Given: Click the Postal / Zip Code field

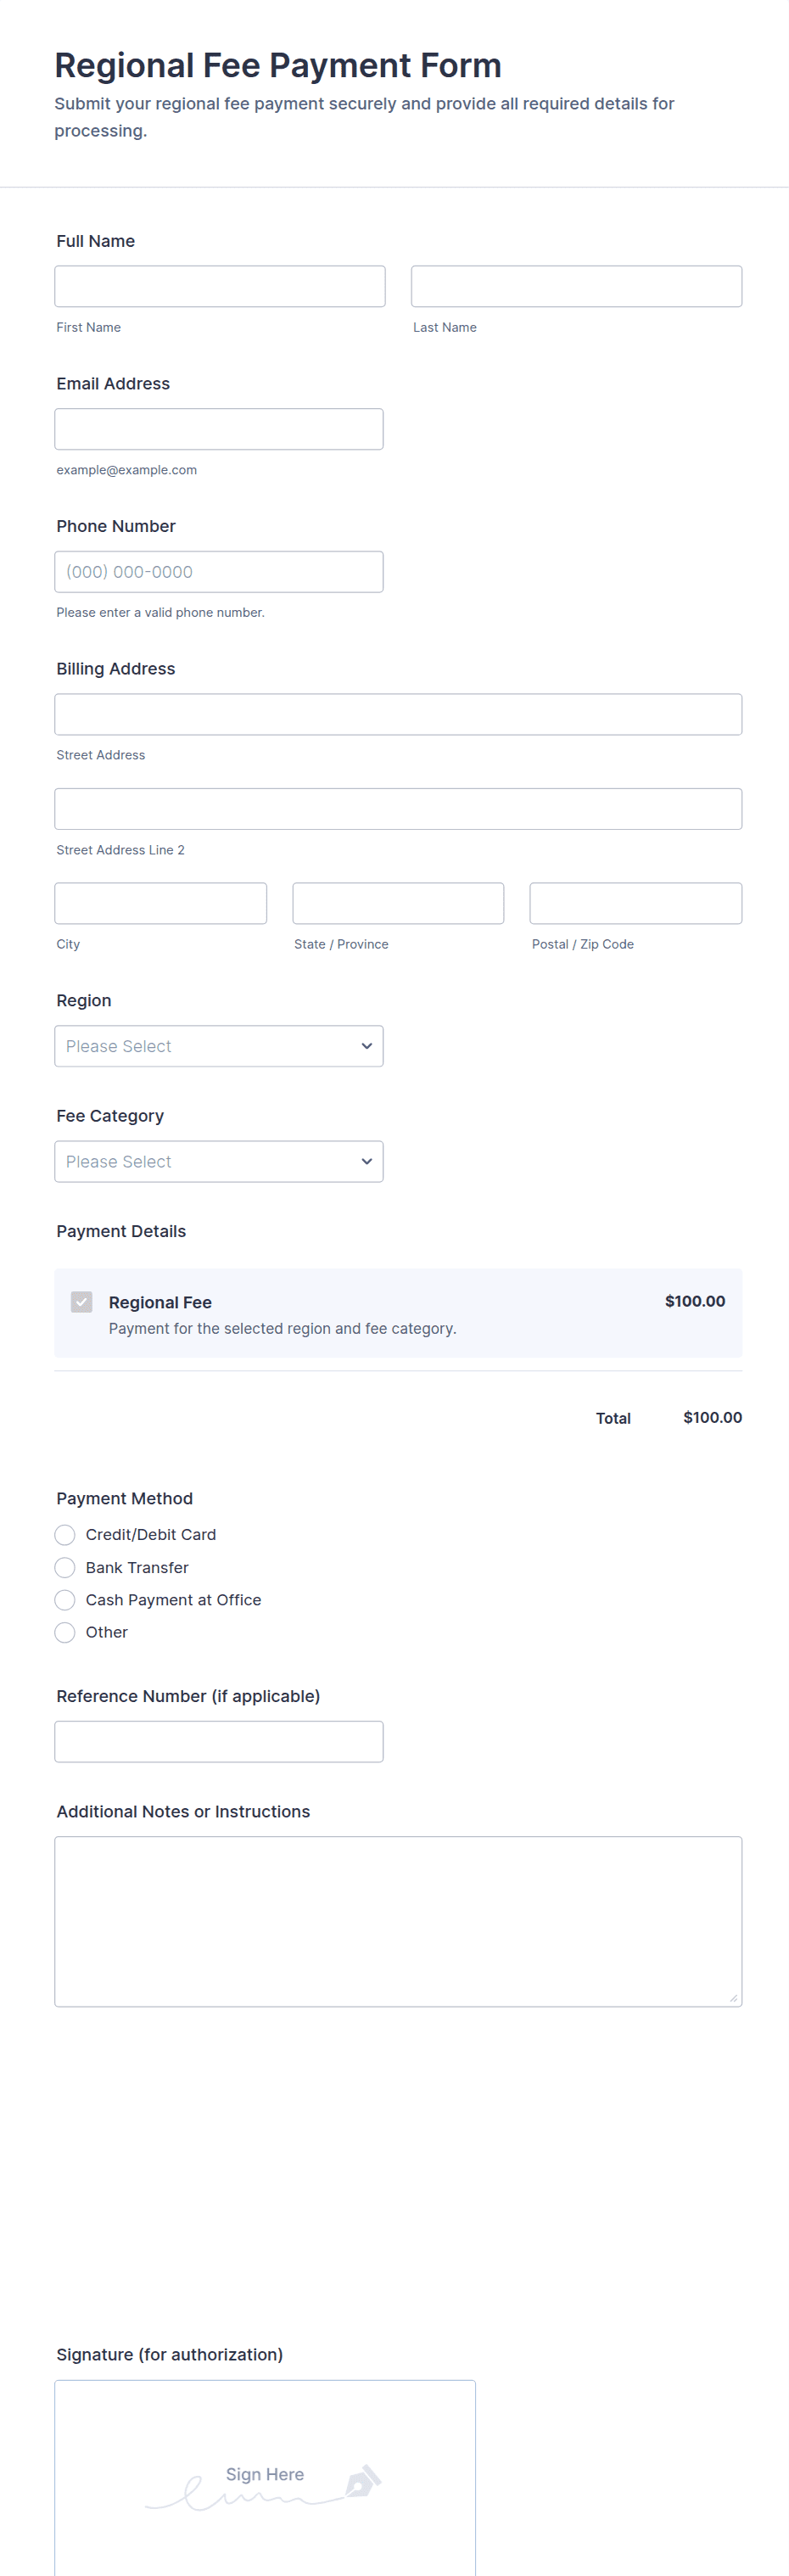Looking at the screenshot, I should pos(635,903).
